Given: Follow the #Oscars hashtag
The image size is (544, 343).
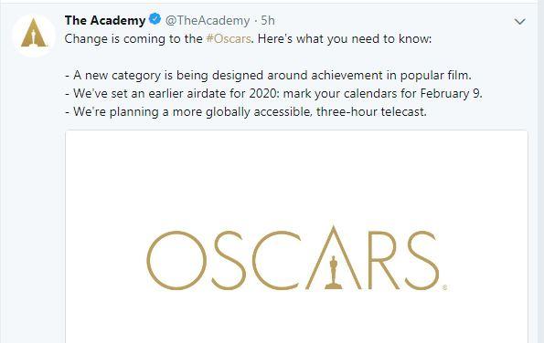Looking at the screenshot, I should click(229, 38).
